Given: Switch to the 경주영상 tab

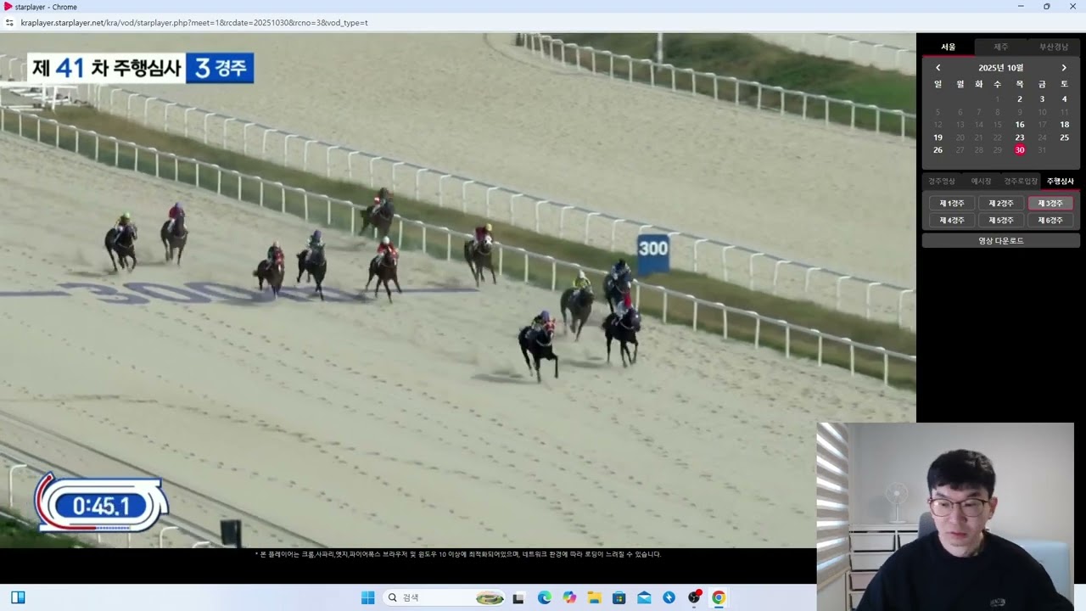Looking at the screenshot, I should (x=942, y=181).
